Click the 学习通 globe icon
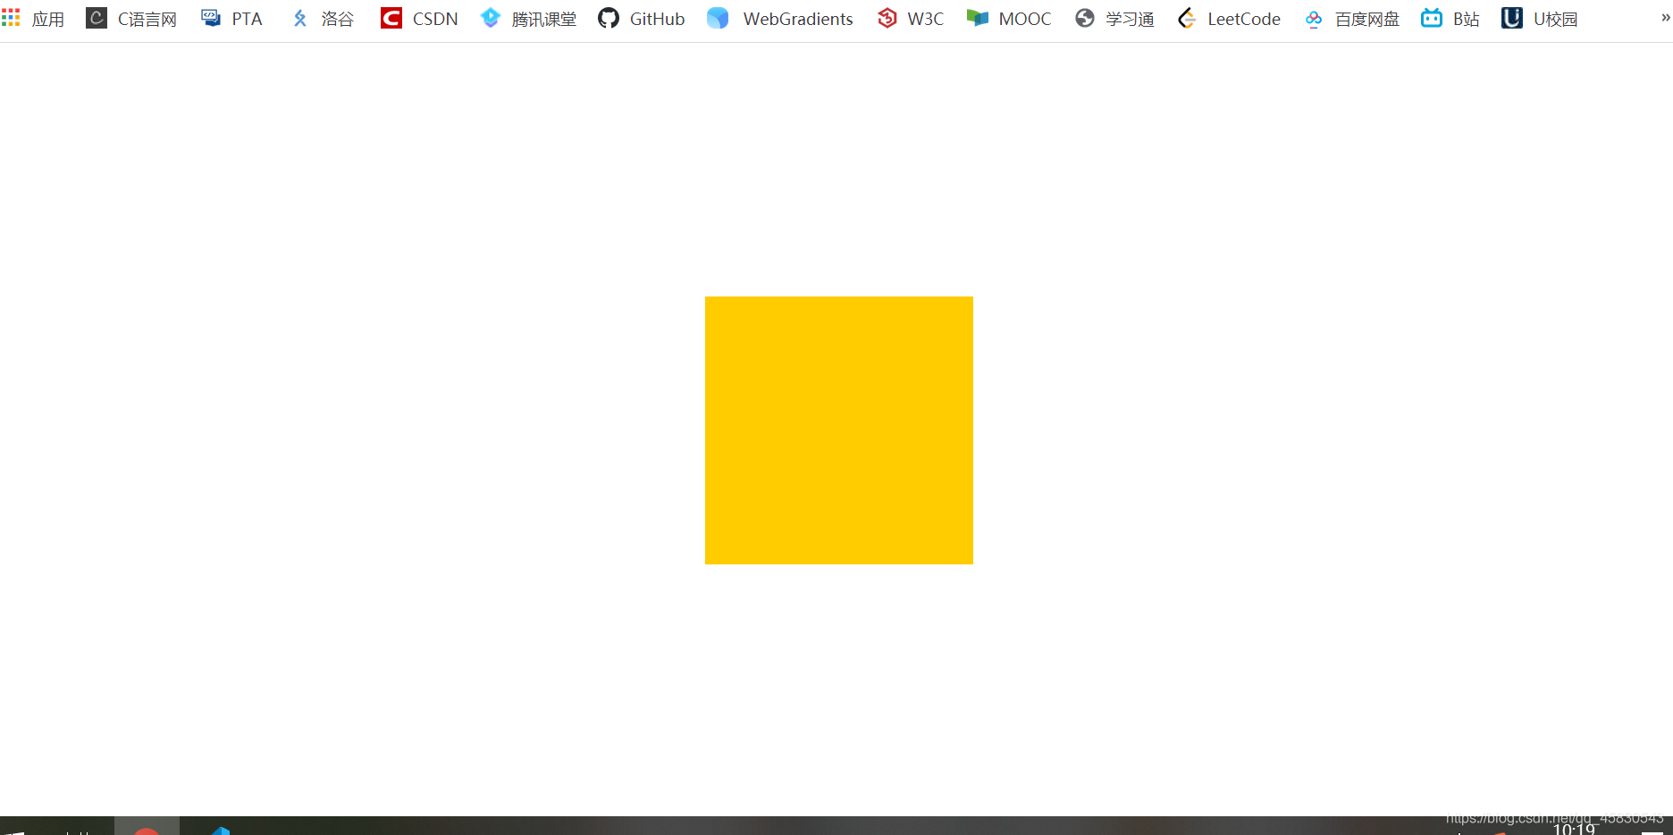 [1085, 18]
